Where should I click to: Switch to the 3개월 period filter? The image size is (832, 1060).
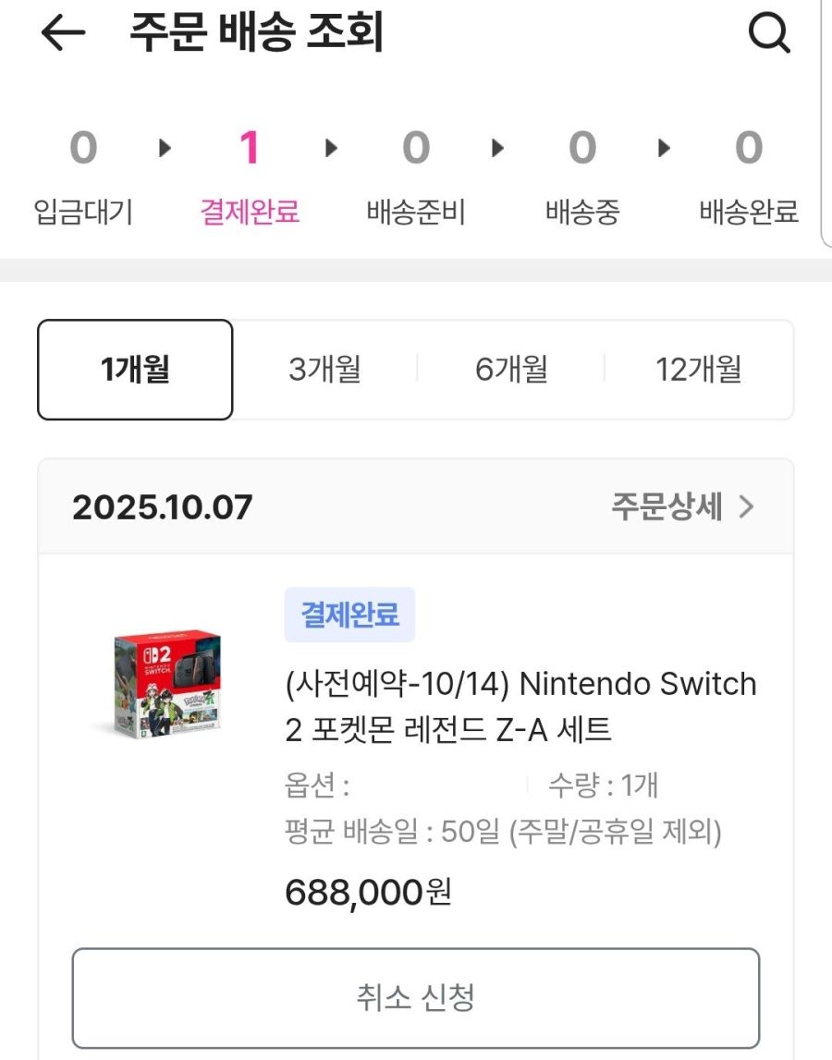(x=324, y=370)
